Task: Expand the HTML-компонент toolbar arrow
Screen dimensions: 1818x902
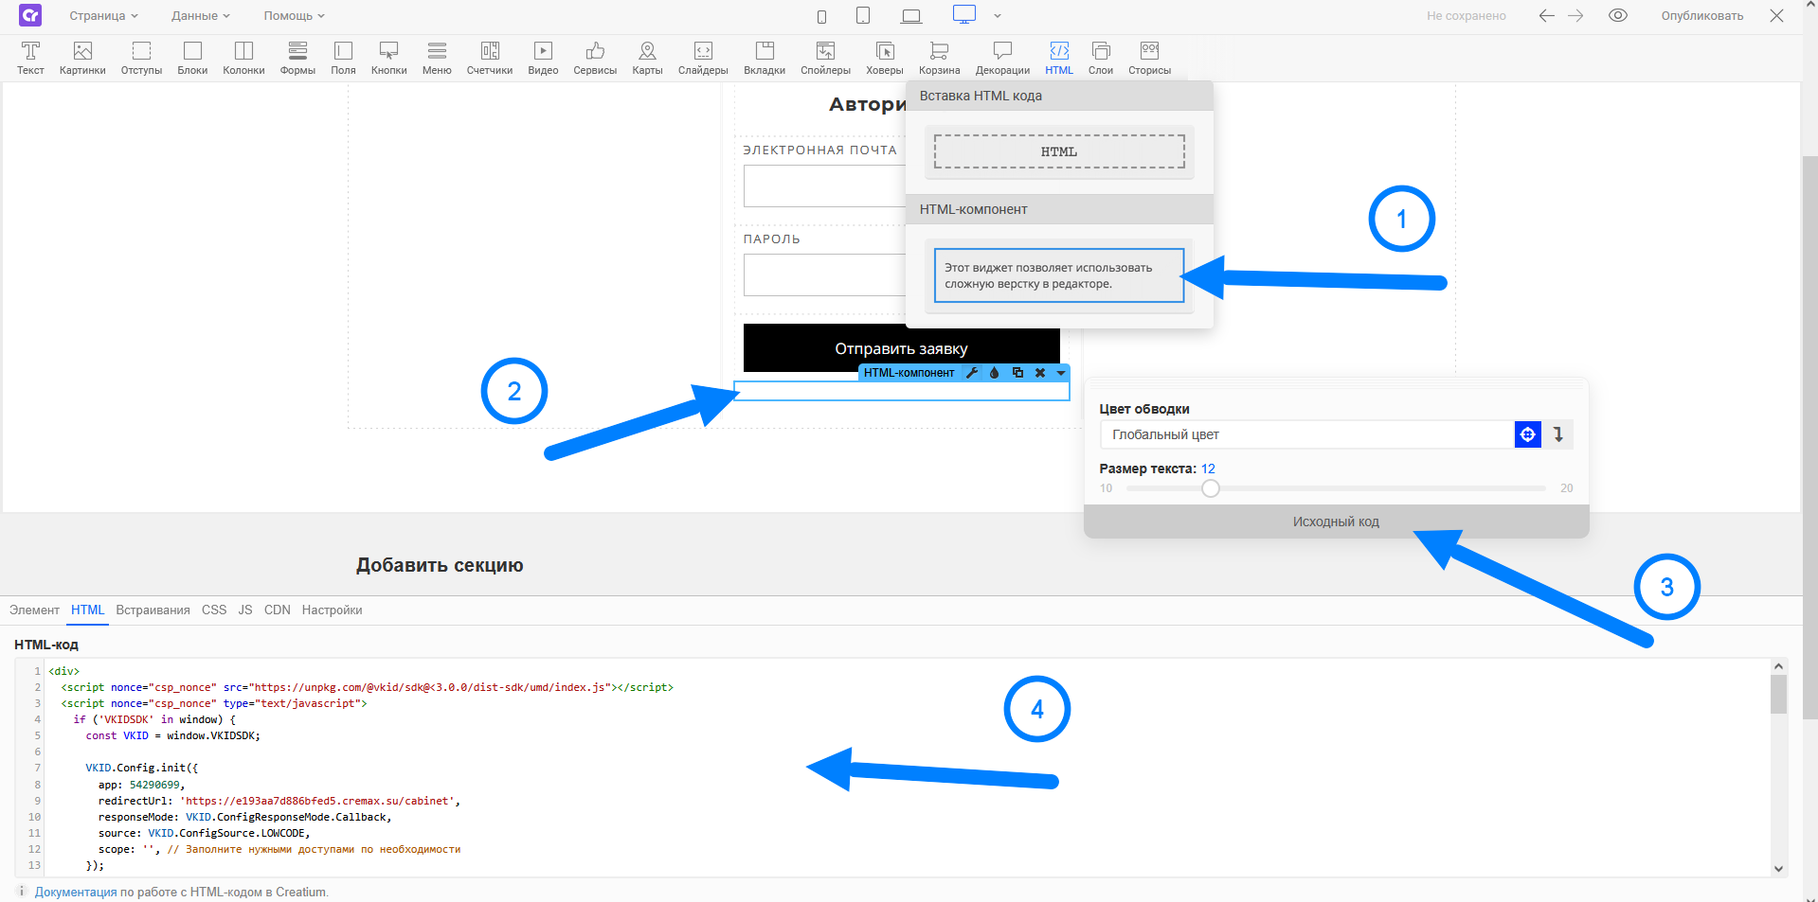Action: click(x=1061, y=373)
